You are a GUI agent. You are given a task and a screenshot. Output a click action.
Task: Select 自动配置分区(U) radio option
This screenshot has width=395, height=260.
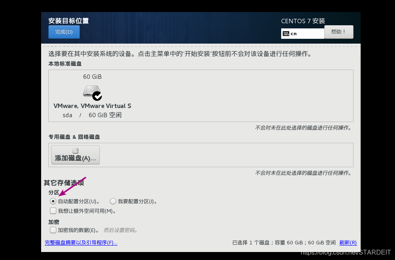(53, 201)
